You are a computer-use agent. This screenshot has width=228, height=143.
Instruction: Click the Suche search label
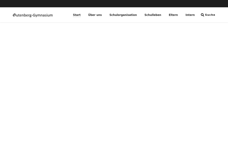pyautogui.click(x=210, y=15)
